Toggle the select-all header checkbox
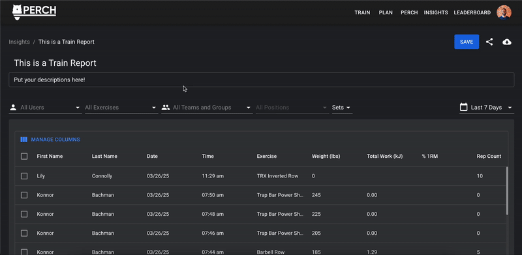 click(x=24, y=156)
